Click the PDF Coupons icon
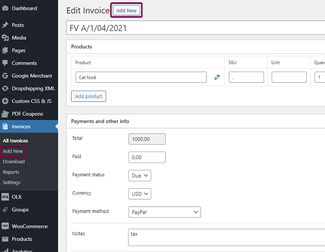 click(5, 114)
